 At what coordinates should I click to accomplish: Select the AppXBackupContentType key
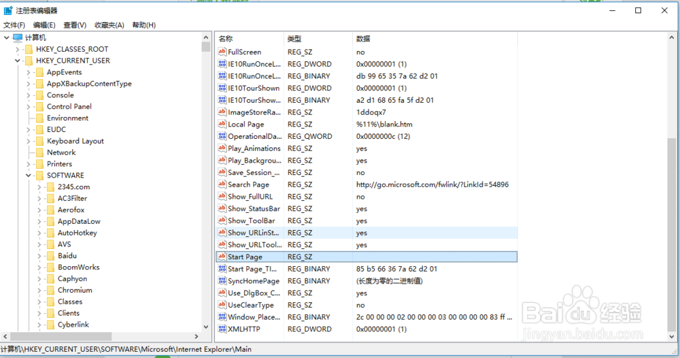pos(89,84)
